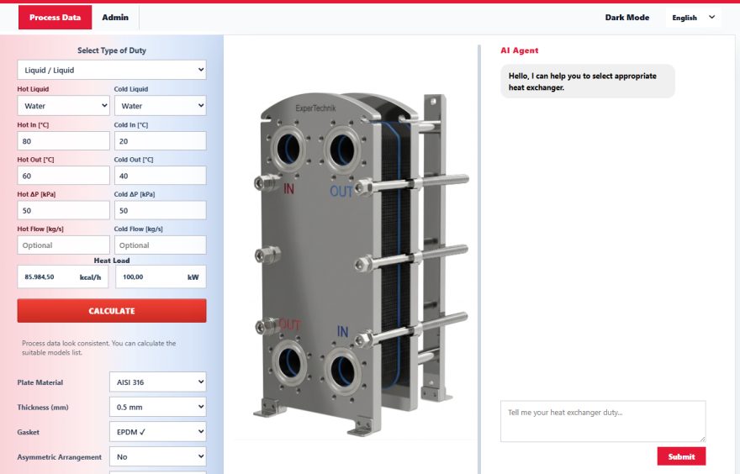Select the Cold Flow optional input
The width and height of the screenshot is (740, 474).
[160, 245]
